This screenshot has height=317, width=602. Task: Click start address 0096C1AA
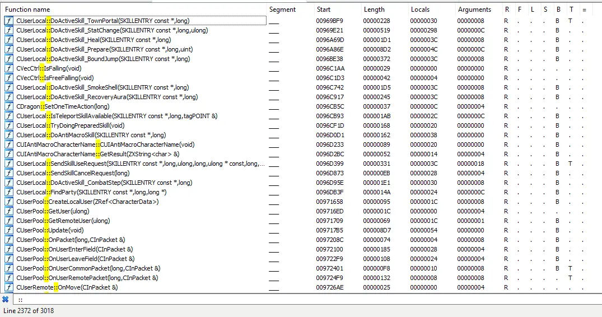click(x=330, y=68)
